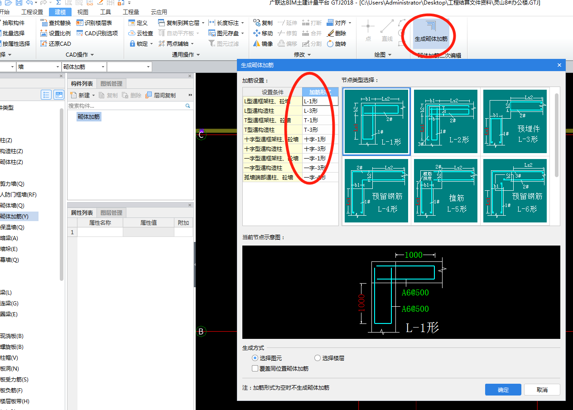Click 旋转 rotate tool

tap(337, 44)
